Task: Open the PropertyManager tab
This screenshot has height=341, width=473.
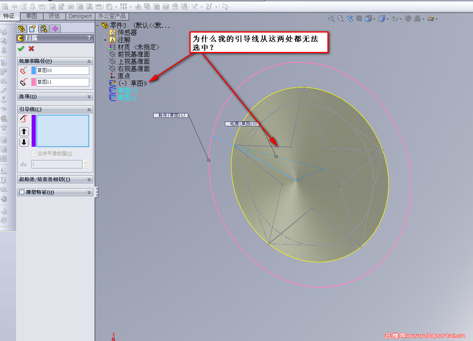Action: (x=33, y=29)
